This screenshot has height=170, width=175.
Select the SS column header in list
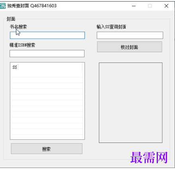point(46,67)
